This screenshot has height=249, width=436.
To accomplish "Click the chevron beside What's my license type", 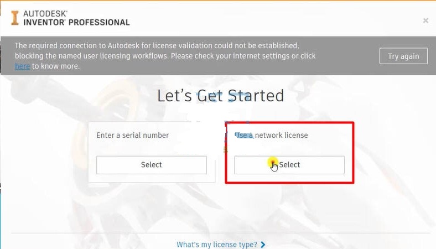I will pyautogui.click(x=263, y=245).
